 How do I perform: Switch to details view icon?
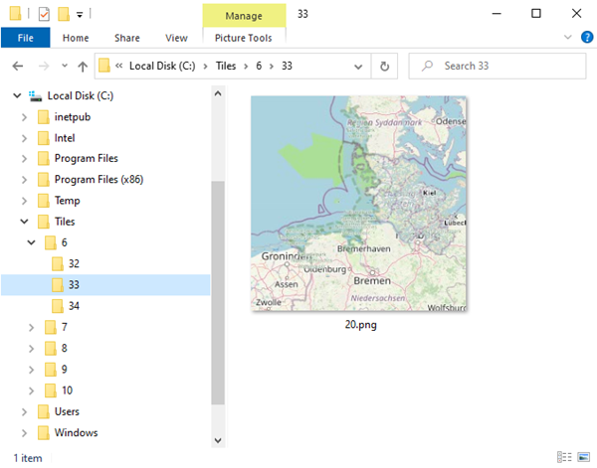coord(565,458)
